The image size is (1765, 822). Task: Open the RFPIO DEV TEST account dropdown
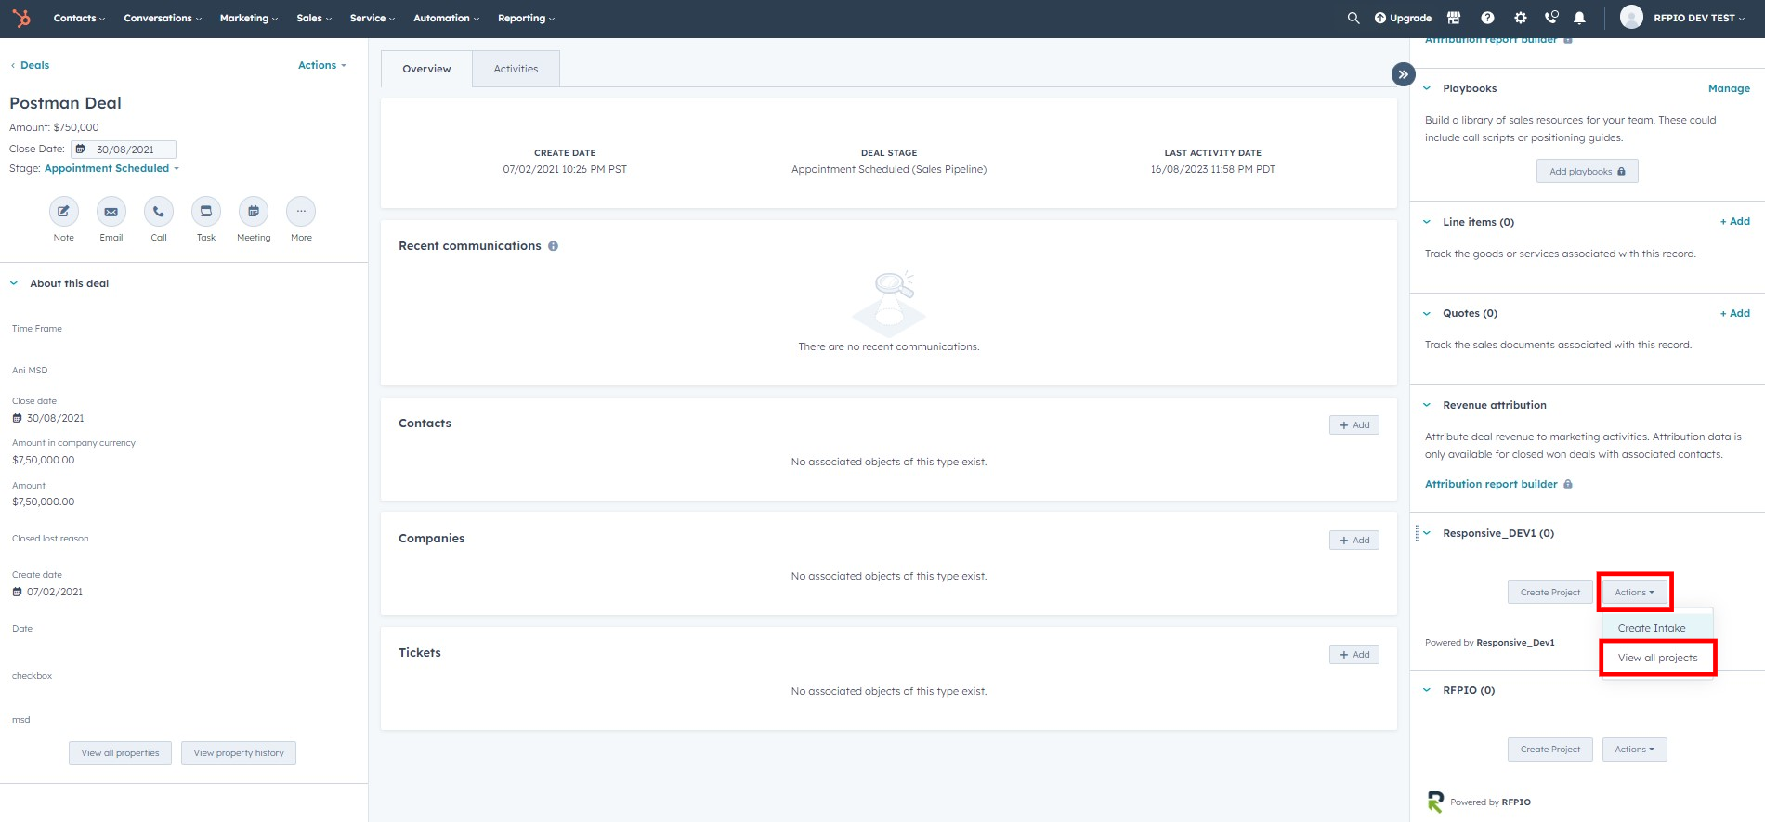[x=1699, y=18]
